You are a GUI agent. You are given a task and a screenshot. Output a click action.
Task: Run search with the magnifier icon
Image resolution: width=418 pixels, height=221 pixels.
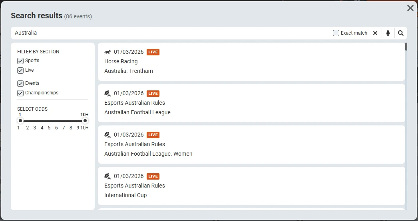point(401,33)
